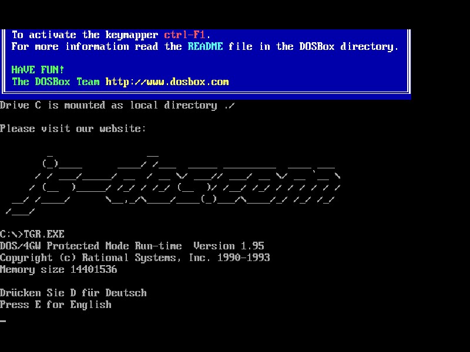Viewport: 470px width, 352px height.
Task: Click the green HAVE FUN! text
Action: click(x=38, y=70)
